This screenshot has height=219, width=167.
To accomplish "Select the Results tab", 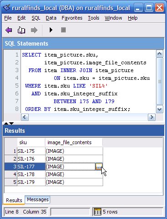I will [x=14, y=200].
